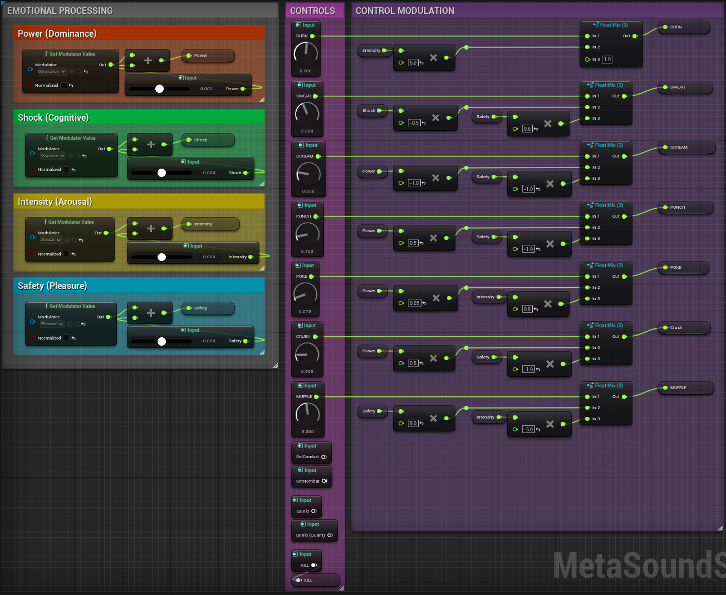
Task: Click the SetCombat trigger pin
Action: coord(324,457)
